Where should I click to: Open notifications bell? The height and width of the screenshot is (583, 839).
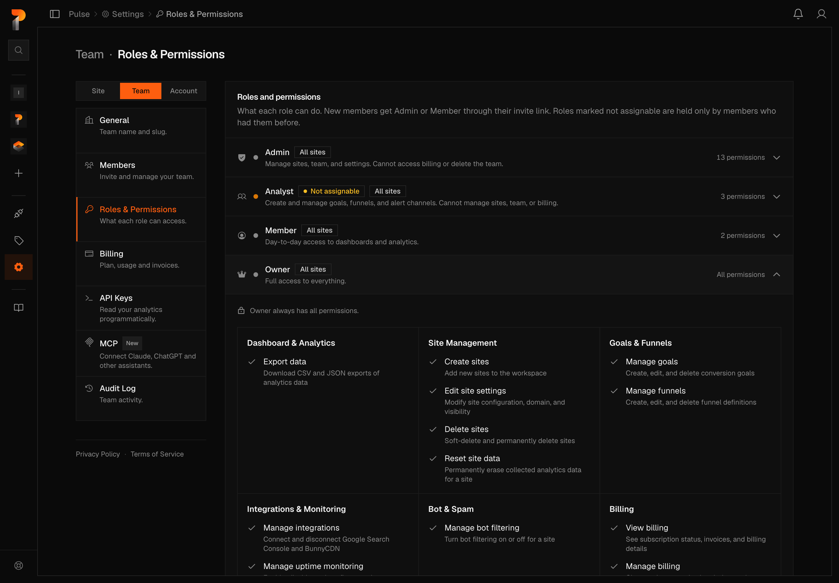pyautogui.click(x=798, y=14)
